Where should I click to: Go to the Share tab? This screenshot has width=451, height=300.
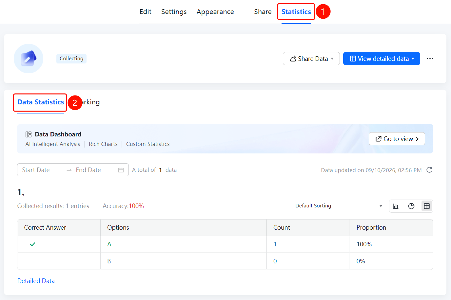pyautogui.click(x=263, y=12)
